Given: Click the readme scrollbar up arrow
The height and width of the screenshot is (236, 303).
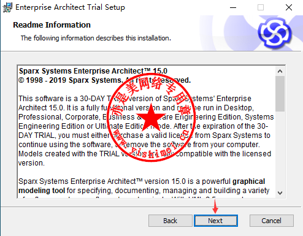Looking at the screenshot, I should (280, 71).
